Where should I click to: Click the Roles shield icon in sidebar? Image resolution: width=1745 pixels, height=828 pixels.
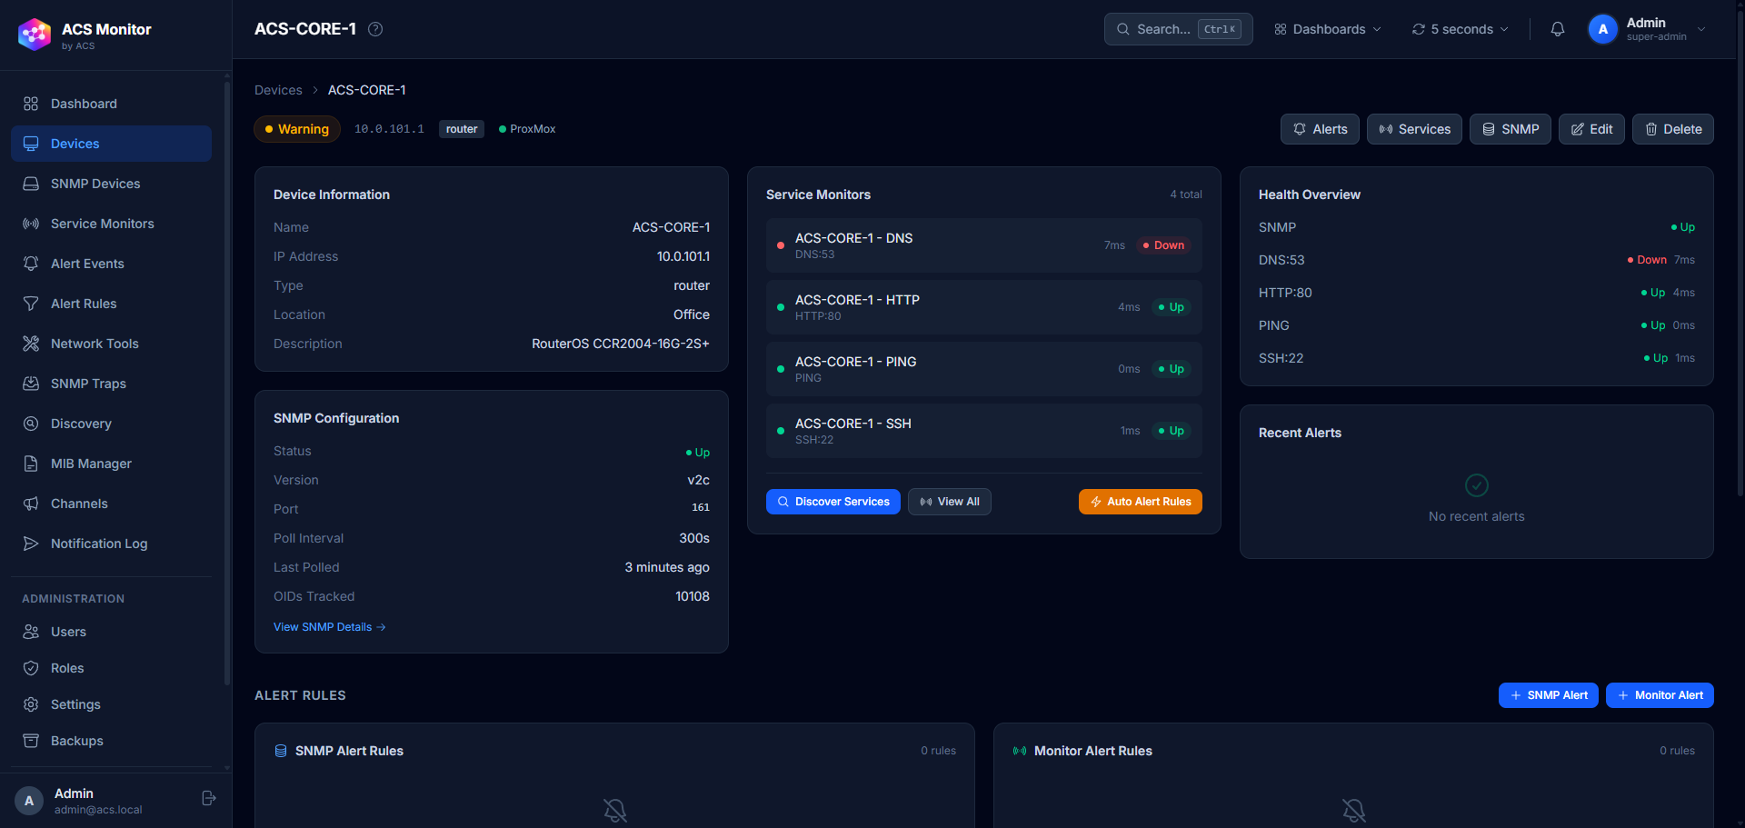[31, 668]
